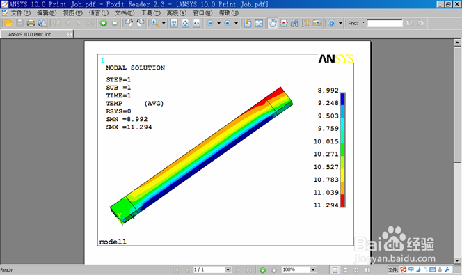
Task: Toggle continuous page layout in status bar
Action: 345,269
